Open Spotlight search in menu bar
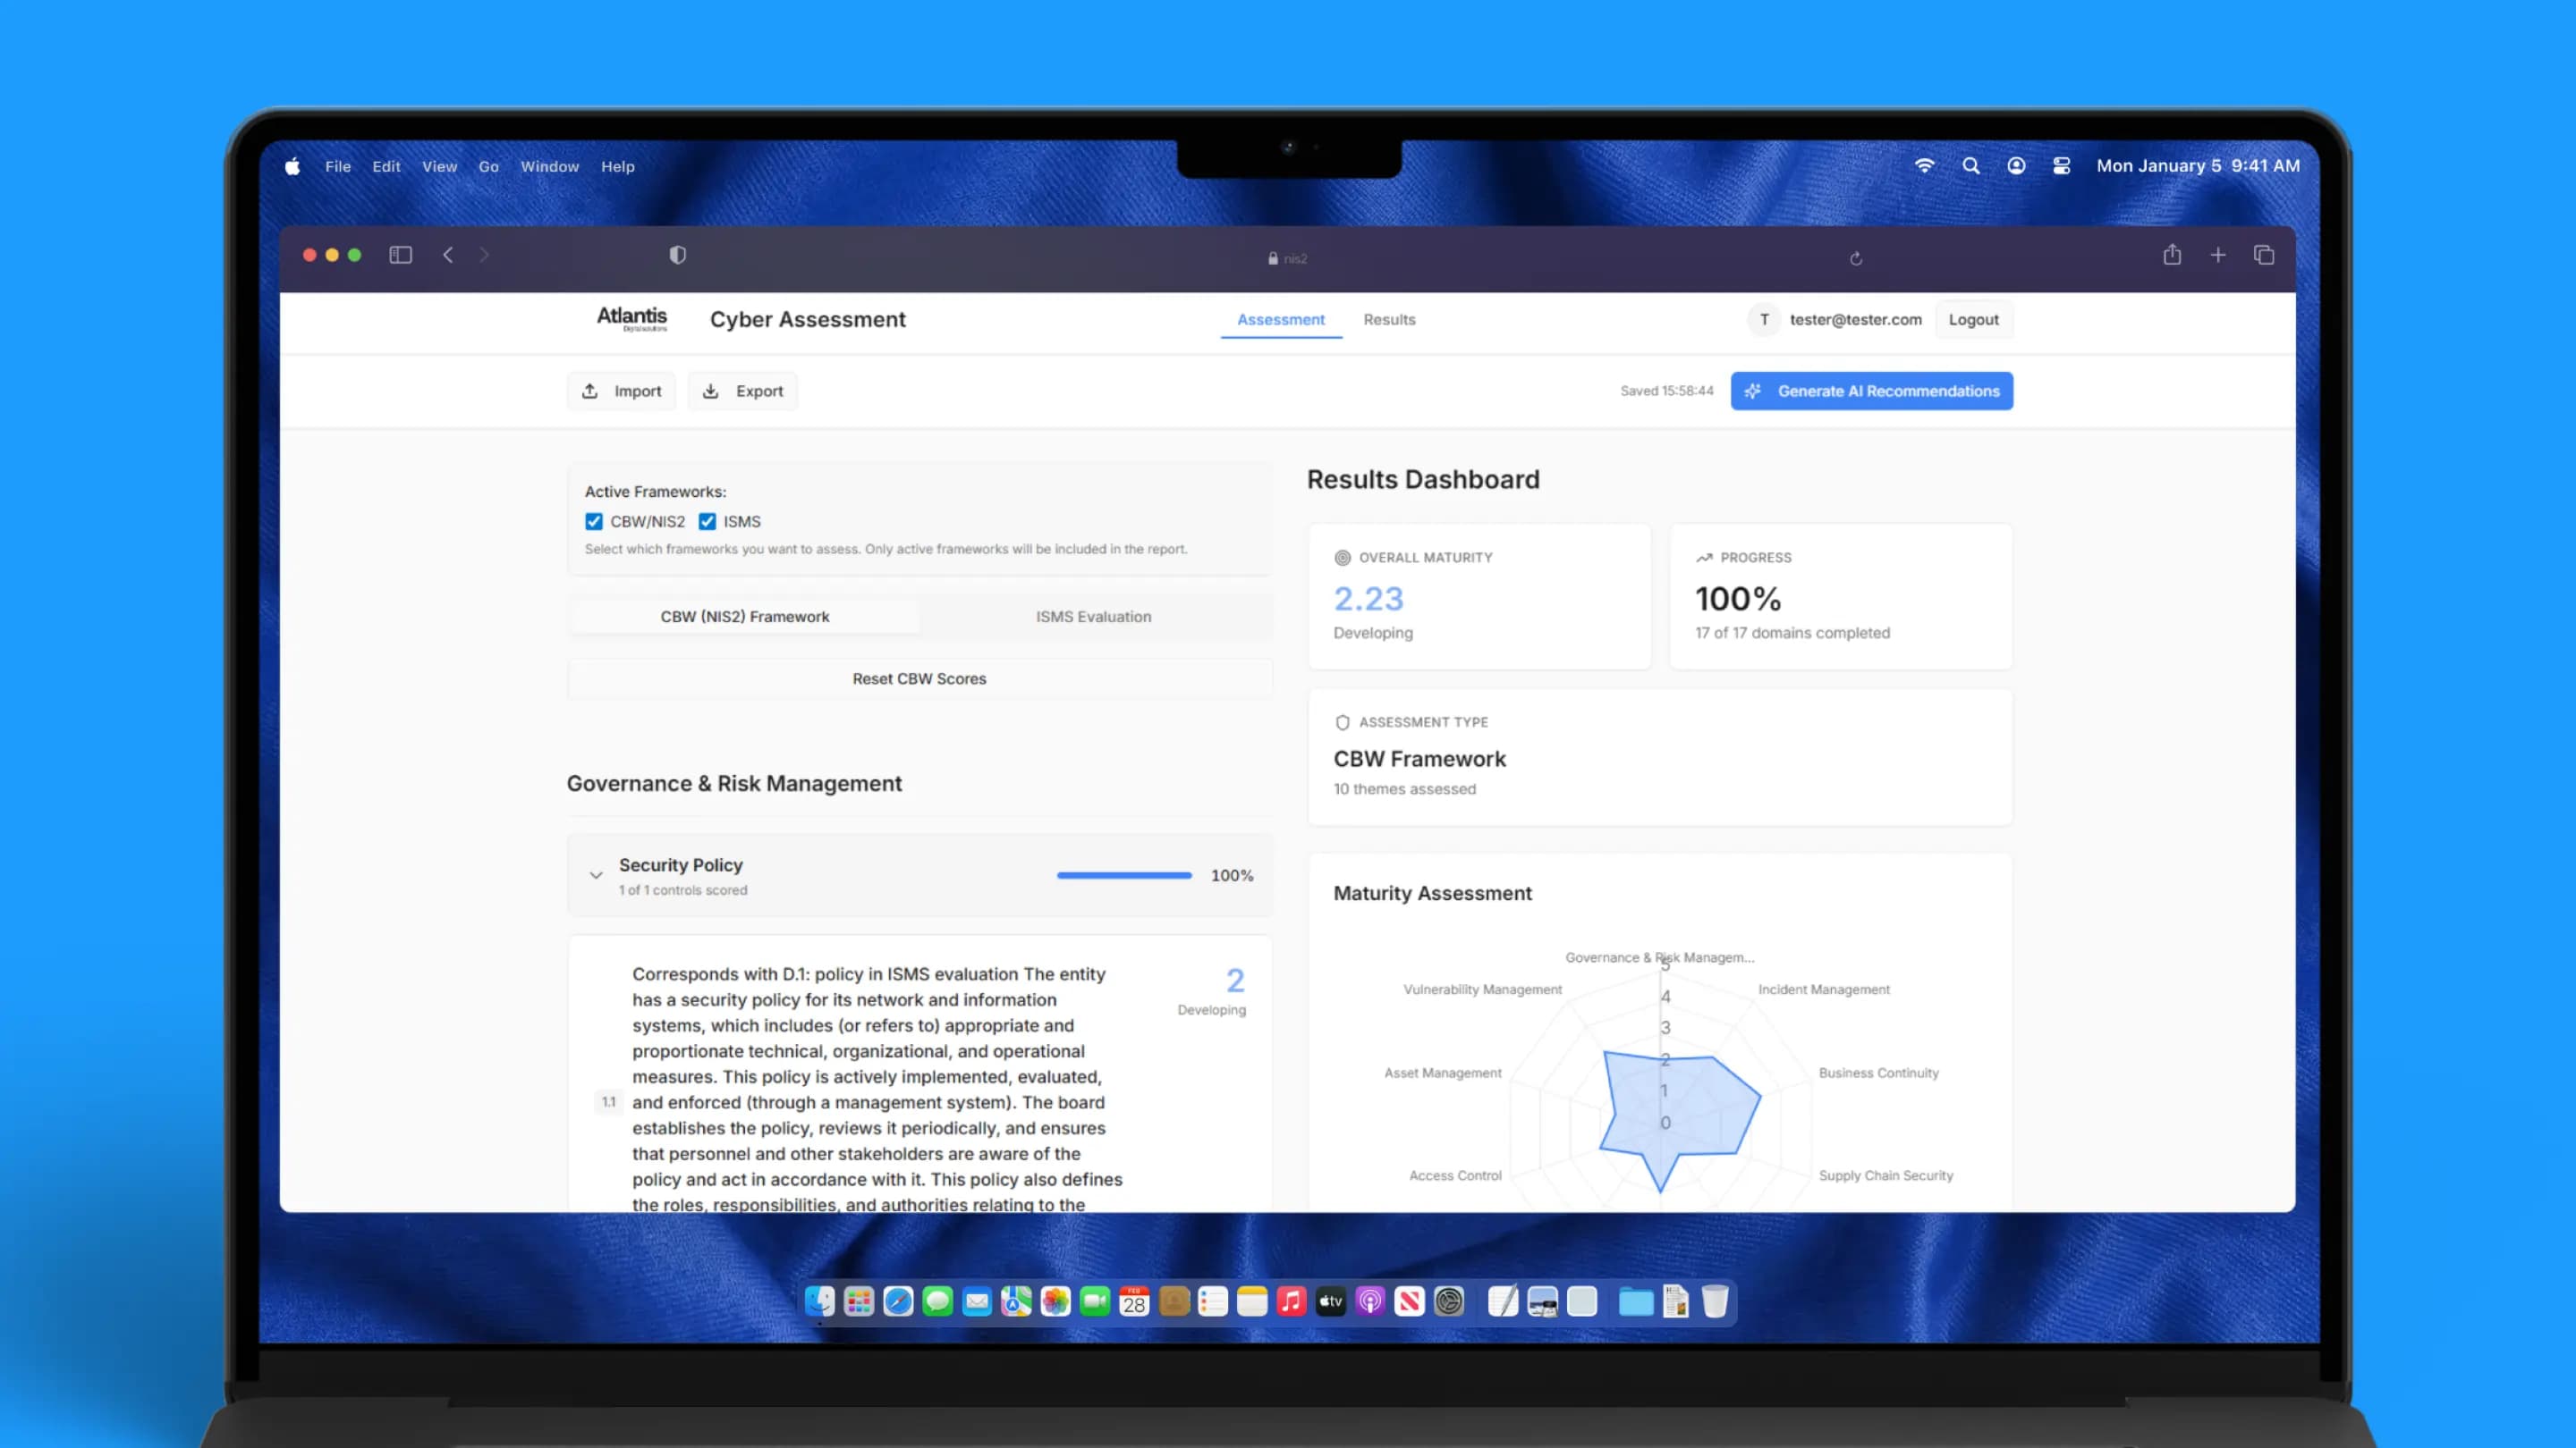The width and height of the screenshot is (2576, 1448). (1971, 166)
